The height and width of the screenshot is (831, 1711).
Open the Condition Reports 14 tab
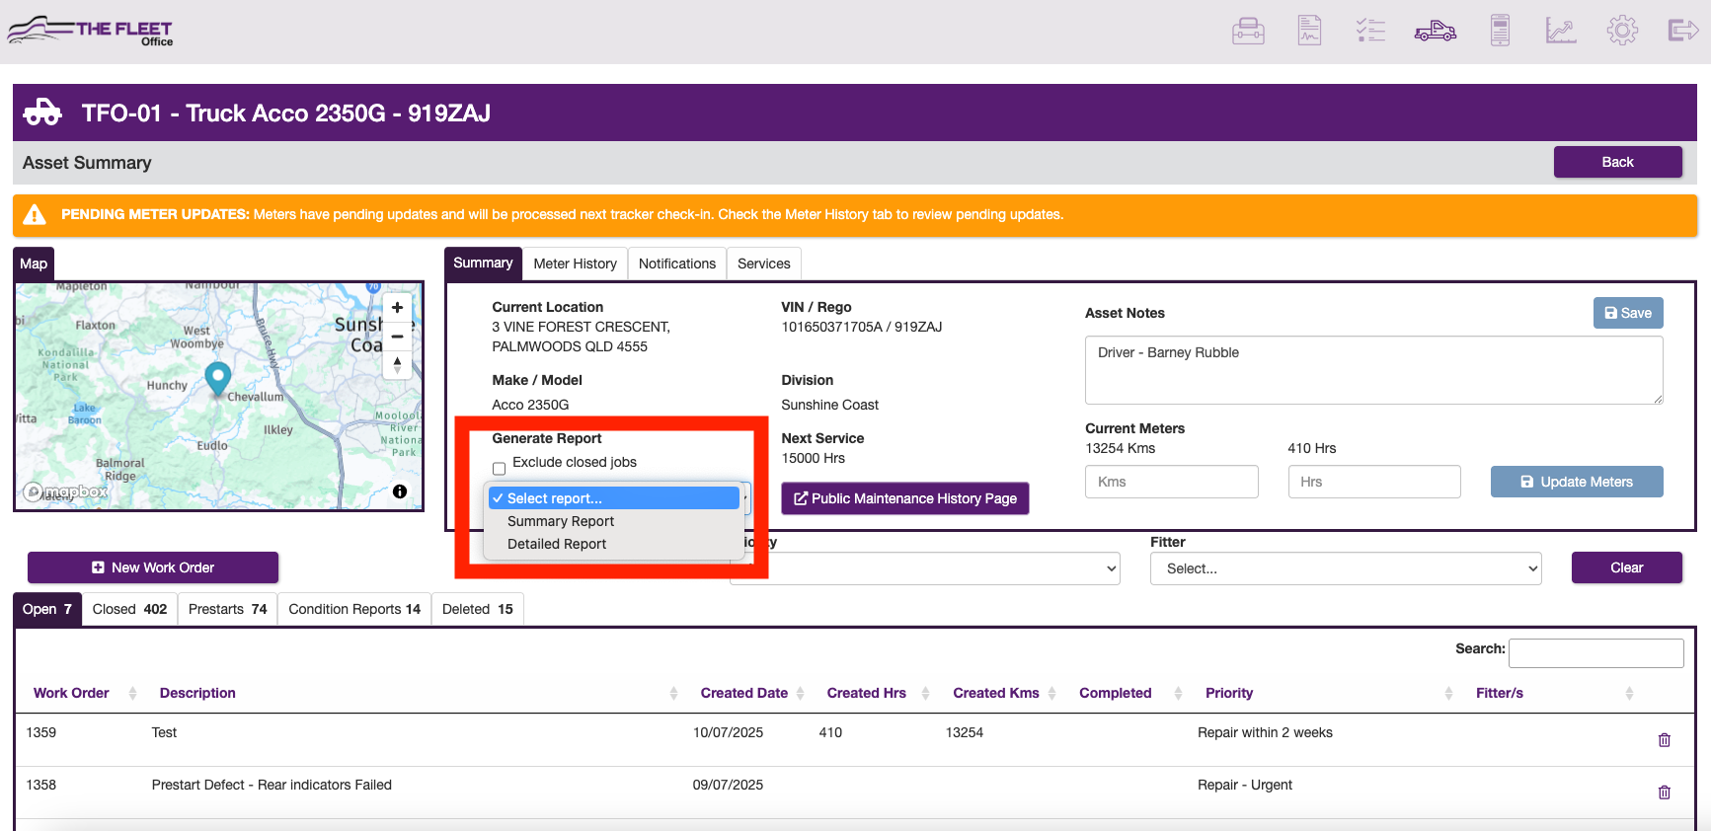pyautogui.click(x=354, y=609)
